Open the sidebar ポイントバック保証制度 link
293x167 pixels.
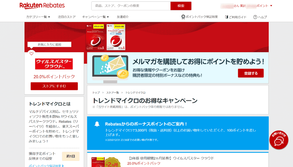point(46,166)
